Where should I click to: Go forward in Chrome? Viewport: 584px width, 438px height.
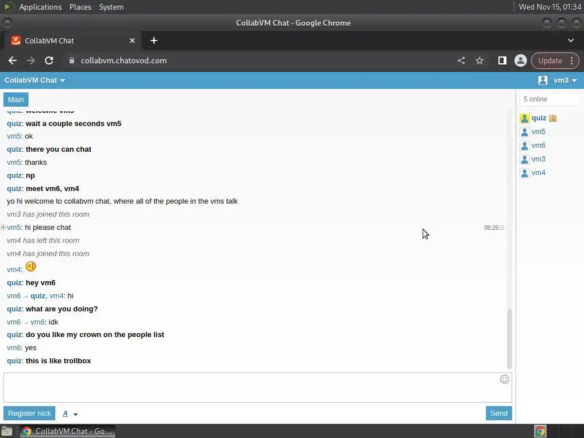coord(31,60)
